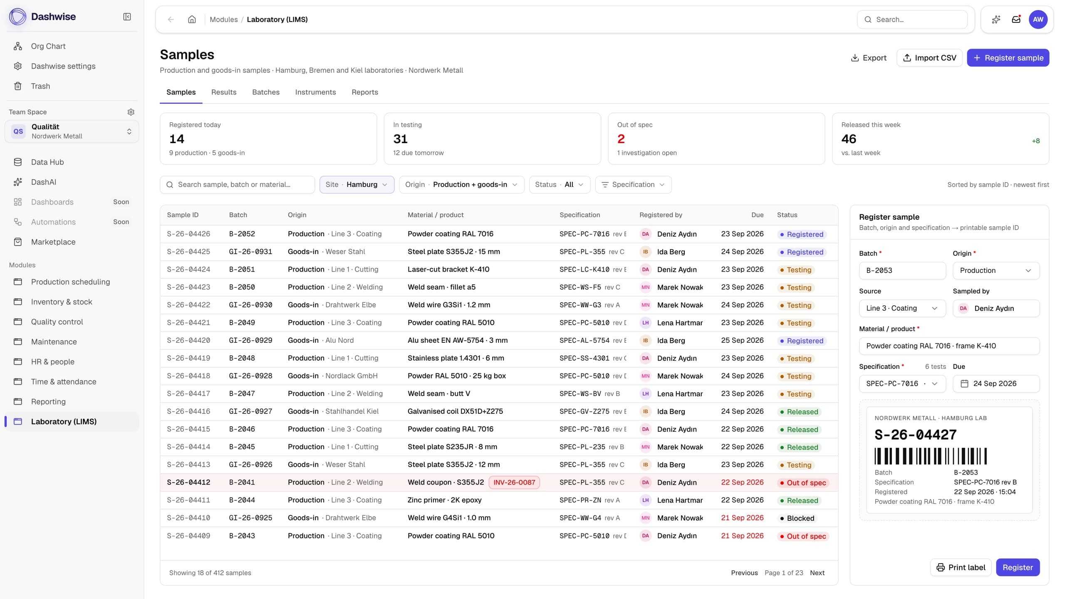Expand the Origin Production dropdown in form
The width and height of the screenshot is (1065, 599).
coord(996,270)
